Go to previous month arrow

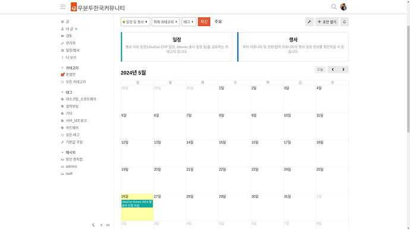[x=333, y=69]
